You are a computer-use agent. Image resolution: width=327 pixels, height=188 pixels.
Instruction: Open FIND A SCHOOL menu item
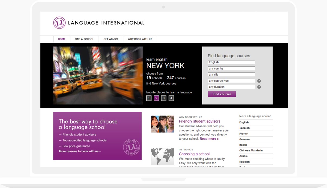[84, 39]
